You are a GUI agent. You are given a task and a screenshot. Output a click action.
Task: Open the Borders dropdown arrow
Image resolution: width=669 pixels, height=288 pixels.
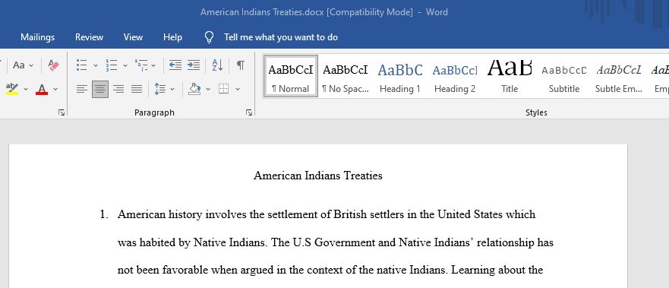[x=238, y=89]
